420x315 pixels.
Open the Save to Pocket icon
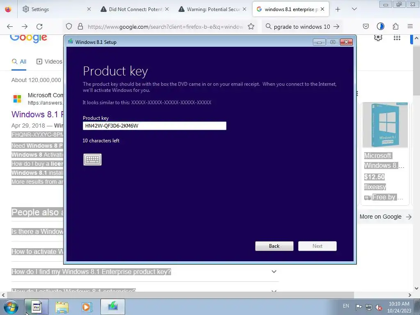click(366, 26)
